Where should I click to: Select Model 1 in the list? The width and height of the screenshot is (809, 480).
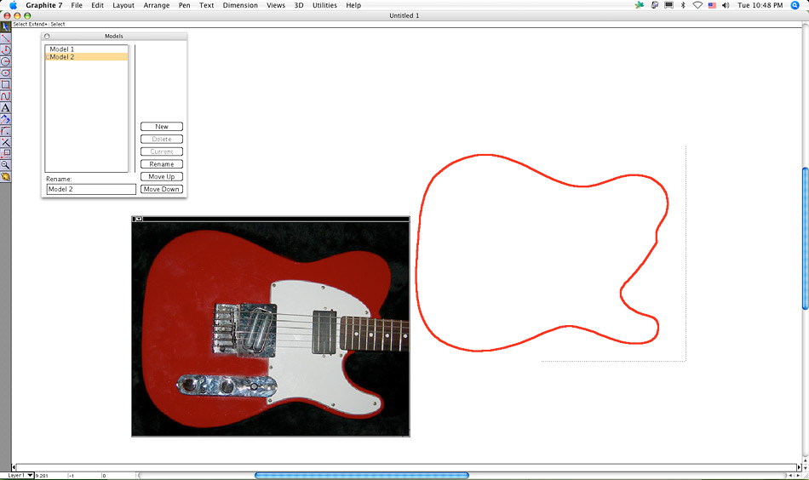click(x=61, y=49)
